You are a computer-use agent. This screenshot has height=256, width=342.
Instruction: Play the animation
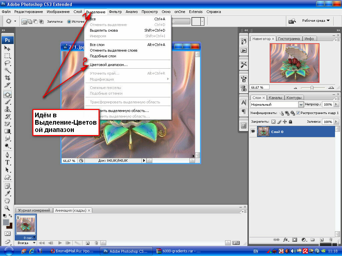pos(60,243)
